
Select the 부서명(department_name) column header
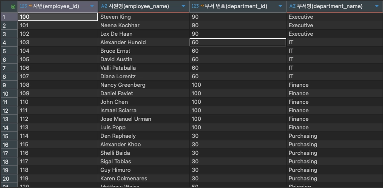point(335,6)
